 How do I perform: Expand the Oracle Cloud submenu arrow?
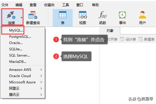[41, 76]
